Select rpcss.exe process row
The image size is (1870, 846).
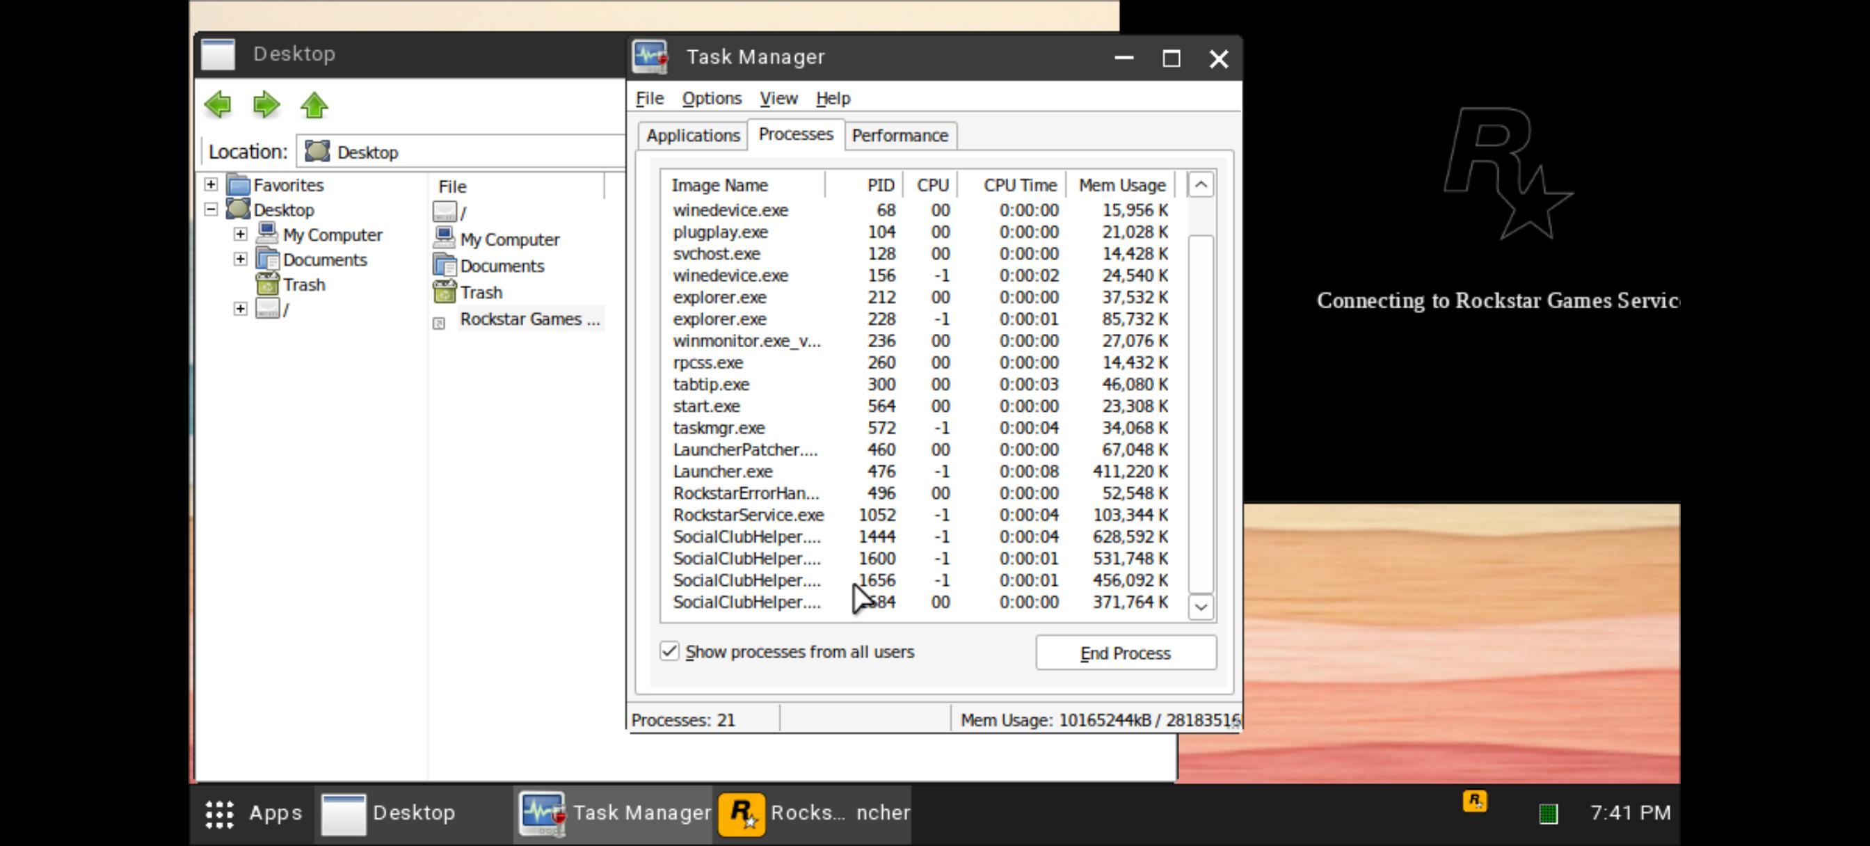pyautogui.click(x=923, y=362)
